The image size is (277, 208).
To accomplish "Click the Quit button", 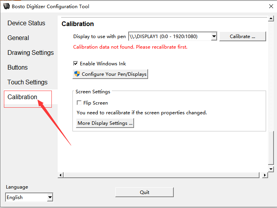I will 145,192.
